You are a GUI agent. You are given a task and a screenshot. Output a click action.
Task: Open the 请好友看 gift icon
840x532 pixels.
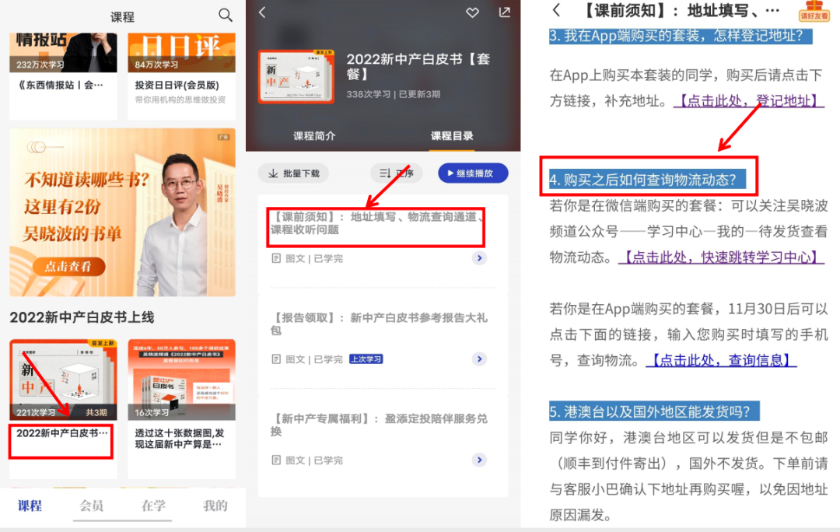coord(814,10)
